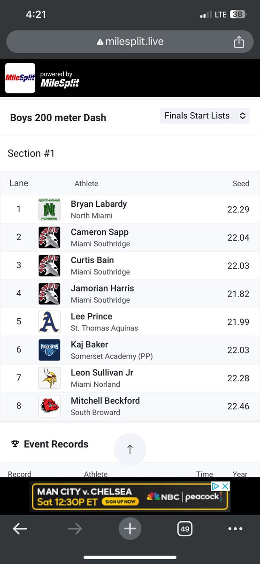Viewport: 260px width, 564px height.
Task: Open the browser three-dot more menu
Action: 235,529
